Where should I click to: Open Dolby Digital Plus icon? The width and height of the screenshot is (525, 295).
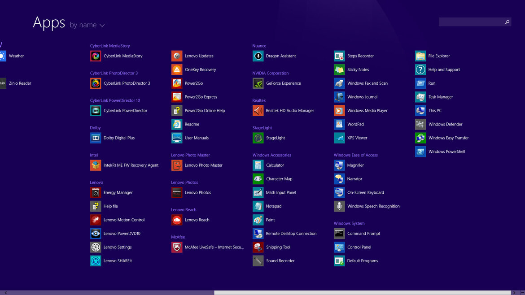click(96, 138)
